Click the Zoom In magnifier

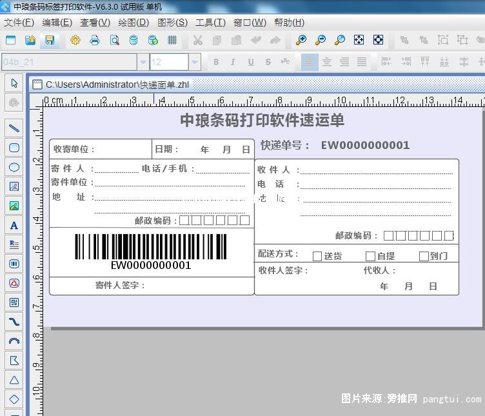(301, 40)
